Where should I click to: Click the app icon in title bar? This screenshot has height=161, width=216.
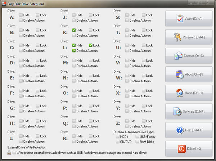4,4
